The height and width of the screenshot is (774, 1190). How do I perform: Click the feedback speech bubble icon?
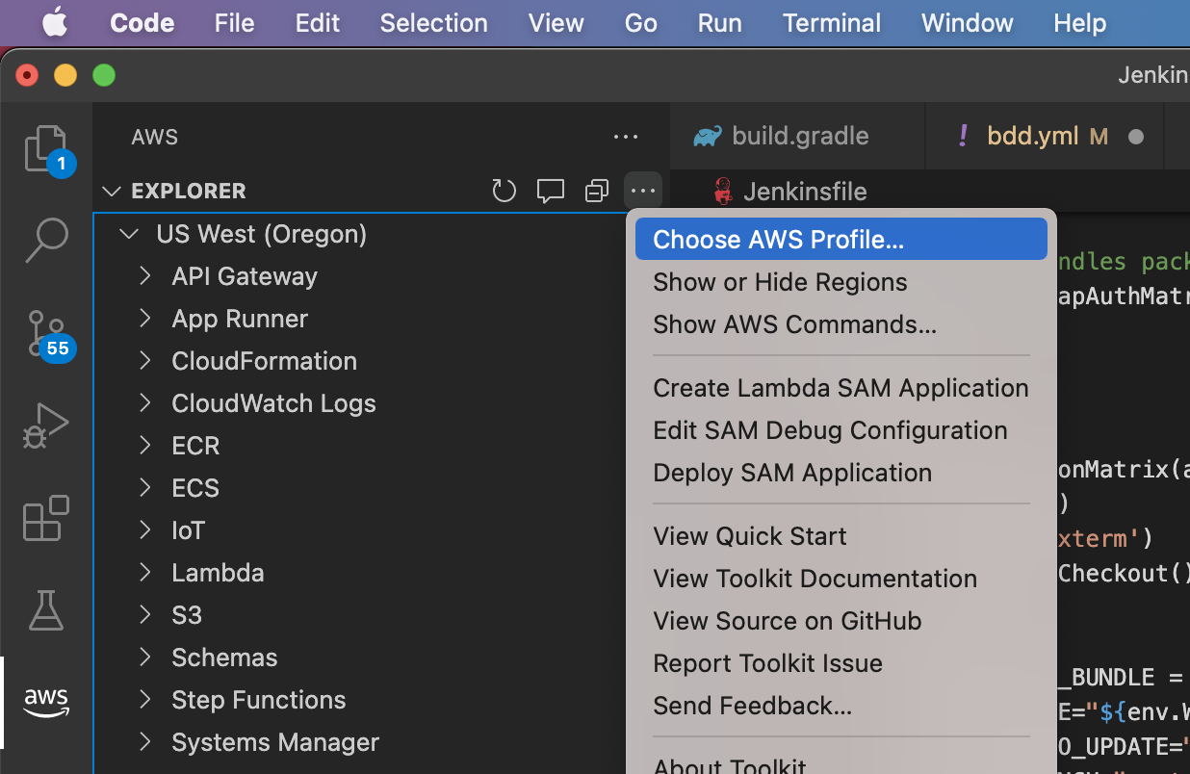tap(551, 192)
